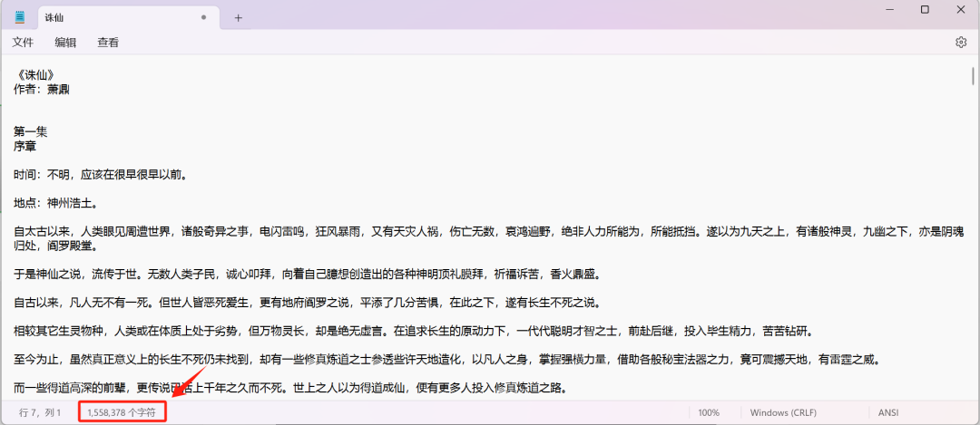Place cursor in the 作者：萧鼎 line
The width and height of the screenshot is (980, 425).
(41, 89)
